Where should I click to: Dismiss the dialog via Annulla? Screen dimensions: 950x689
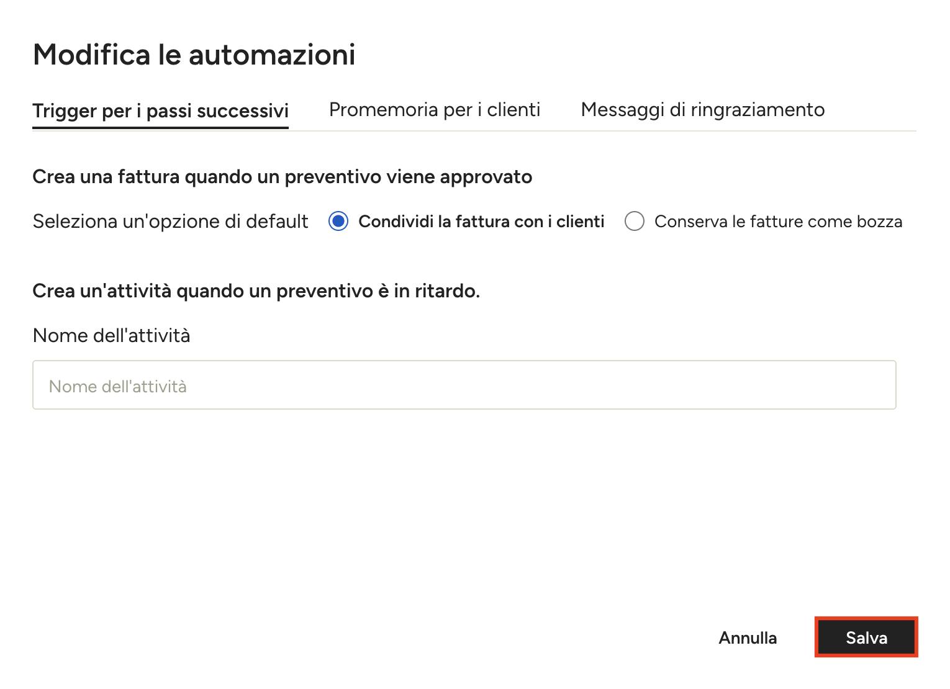coord(748,637)
